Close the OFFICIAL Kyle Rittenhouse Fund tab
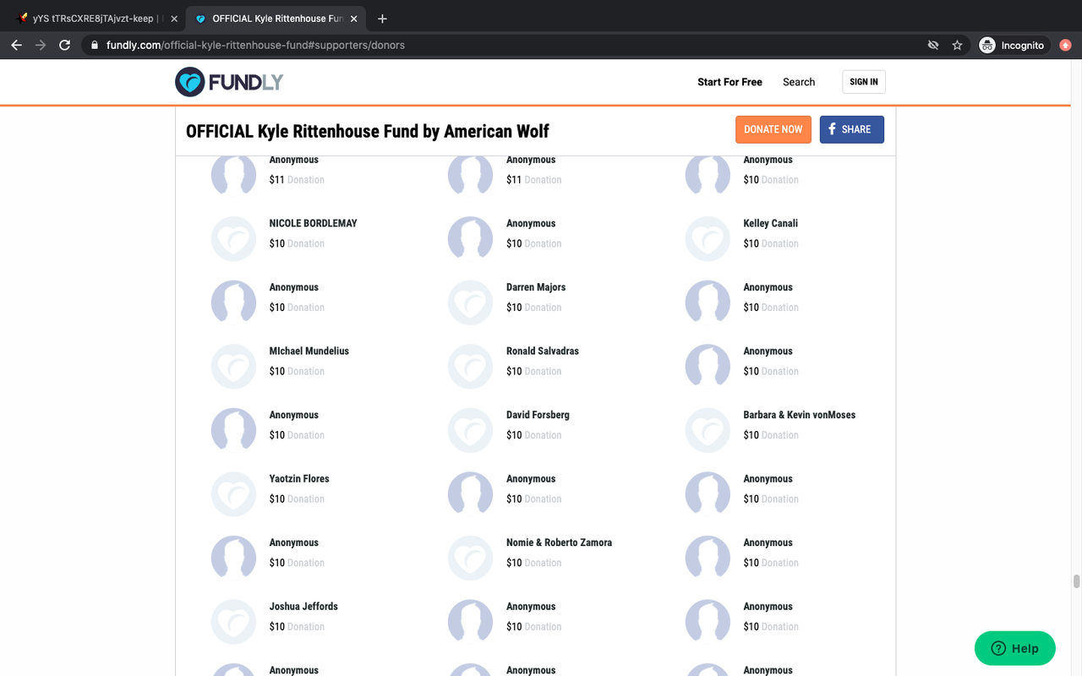Image resolution: width=1082 pixels, height=676 pixels. (x=353, y=19)
